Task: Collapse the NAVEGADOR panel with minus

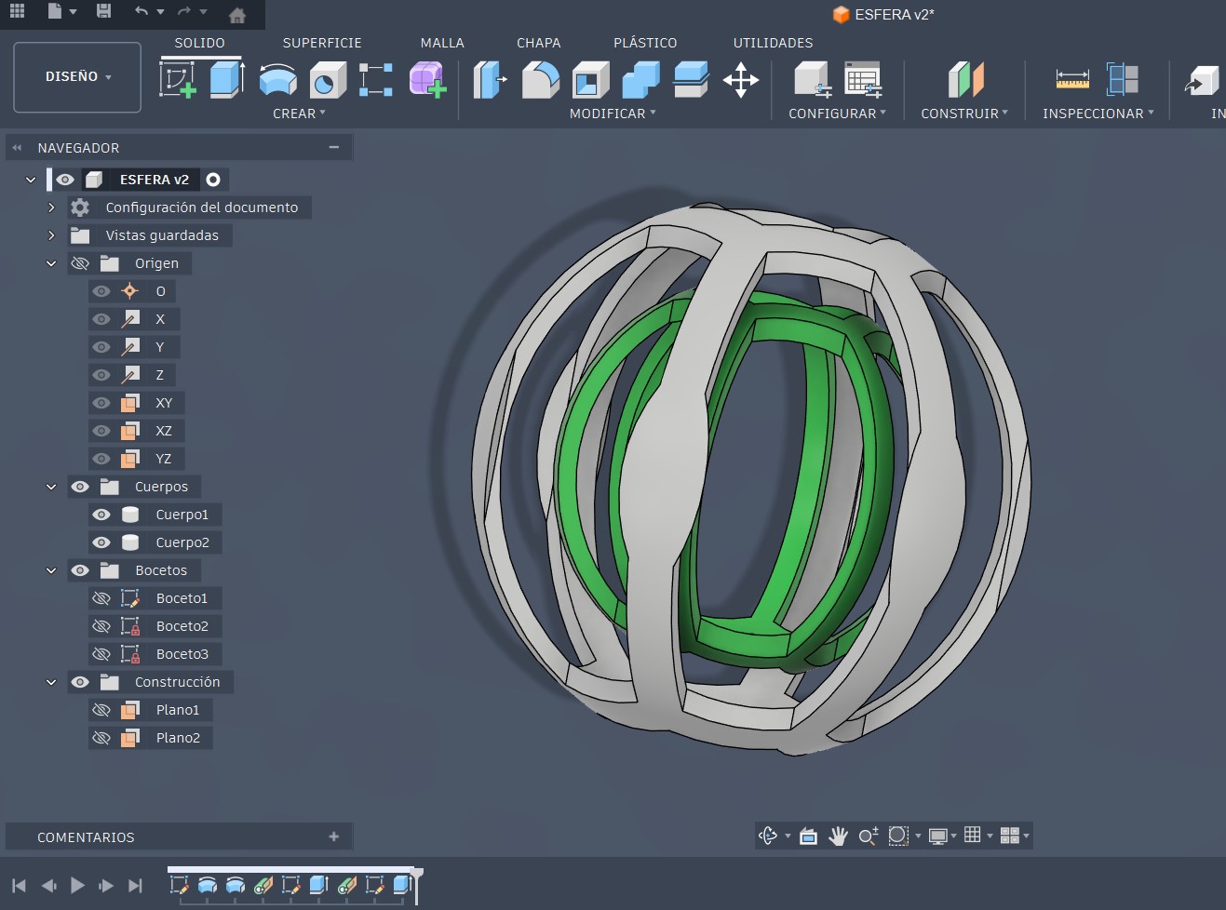Action: 334,147
